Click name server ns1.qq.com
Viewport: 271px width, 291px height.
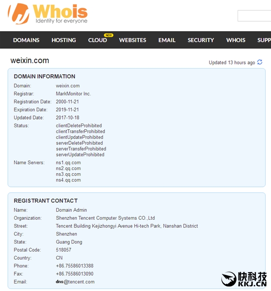coord(68,163)
